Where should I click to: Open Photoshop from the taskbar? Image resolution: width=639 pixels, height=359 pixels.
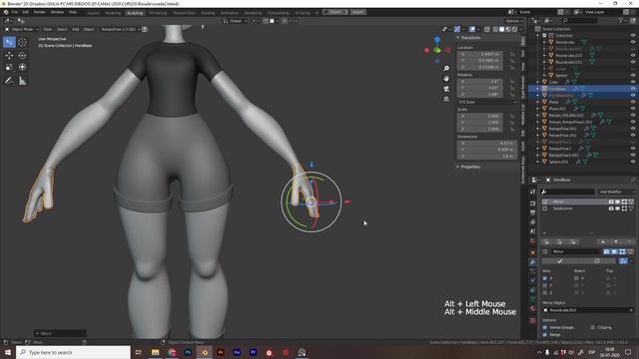pos(188,352)
